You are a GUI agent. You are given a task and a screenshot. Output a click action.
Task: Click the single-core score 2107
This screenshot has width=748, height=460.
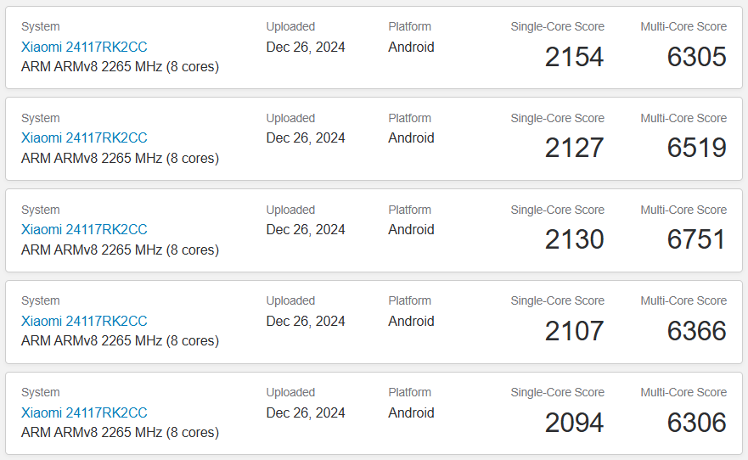[x=574, y=331]
